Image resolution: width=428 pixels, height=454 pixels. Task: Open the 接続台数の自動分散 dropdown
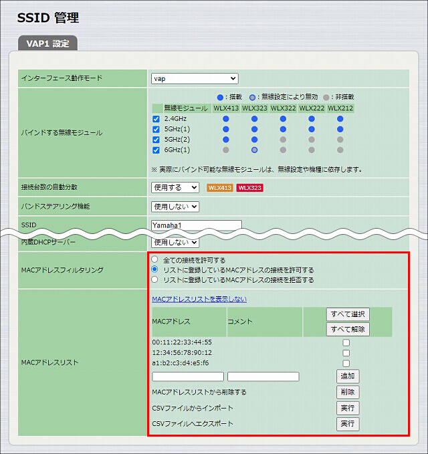click(x=175, y=188)
